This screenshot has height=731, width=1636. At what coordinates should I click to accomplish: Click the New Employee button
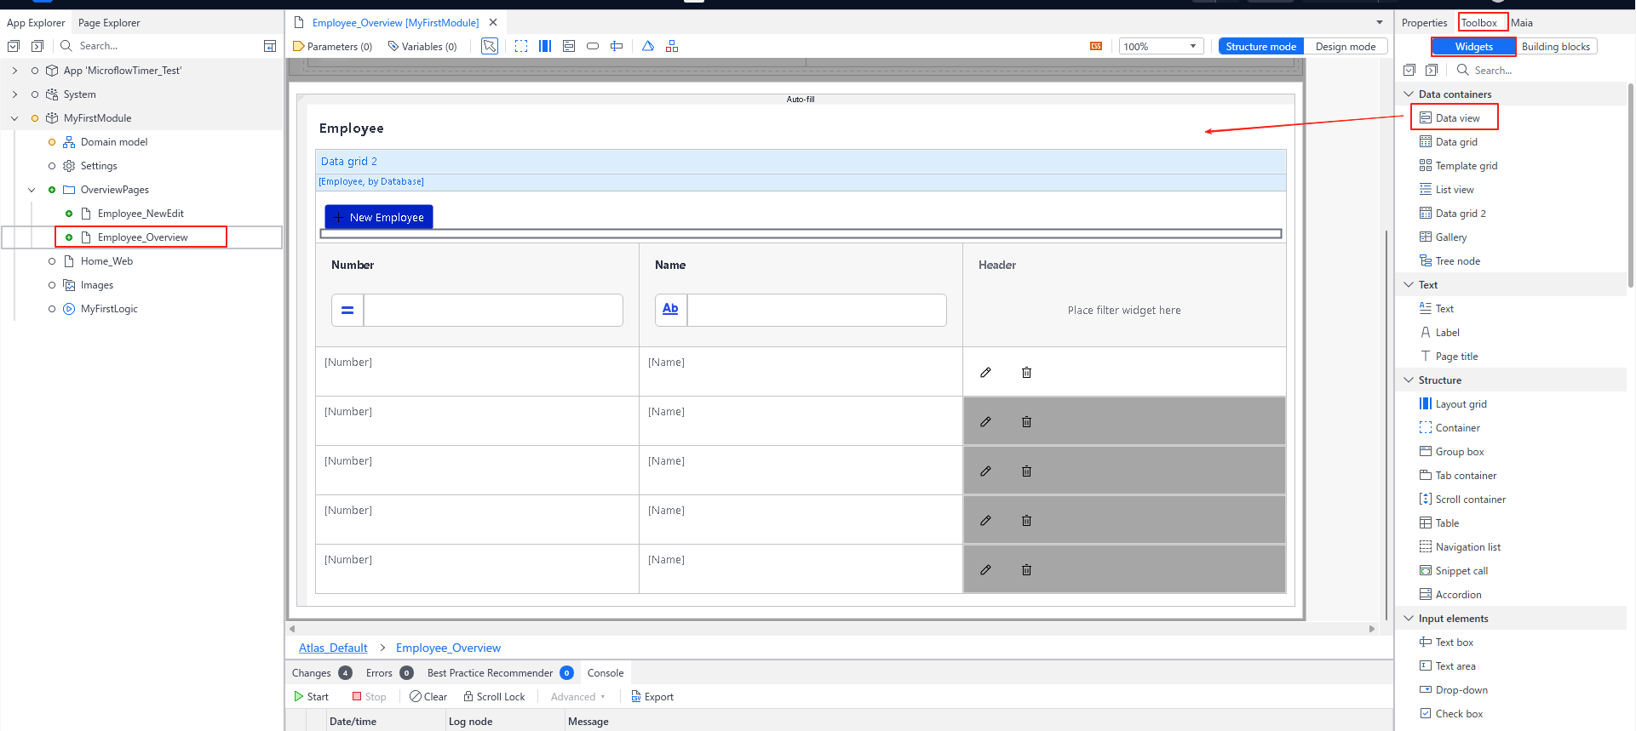point(379,217)
